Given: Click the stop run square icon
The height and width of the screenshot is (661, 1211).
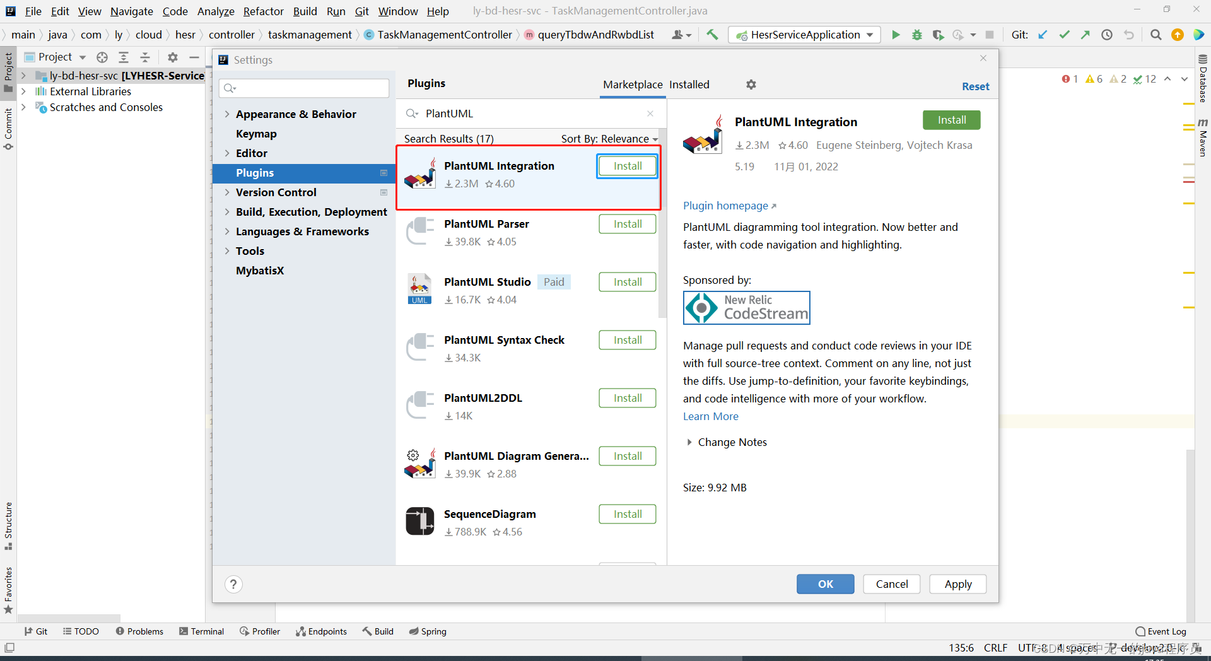Looking at the screenshot, I should (990, 35).
